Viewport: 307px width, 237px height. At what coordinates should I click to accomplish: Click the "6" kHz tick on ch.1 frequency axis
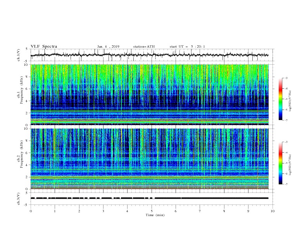point(27,89)
